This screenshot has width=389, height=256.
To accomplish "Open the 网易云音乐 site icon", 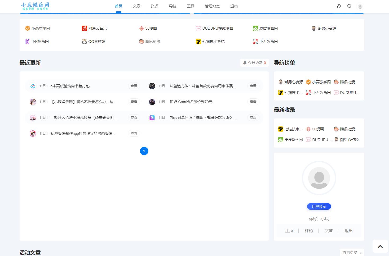I will [84, 28].
